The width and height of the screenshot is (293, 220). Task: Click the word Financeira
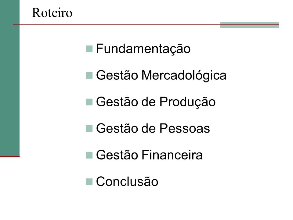pyautogui.click(x=172, y=155)
